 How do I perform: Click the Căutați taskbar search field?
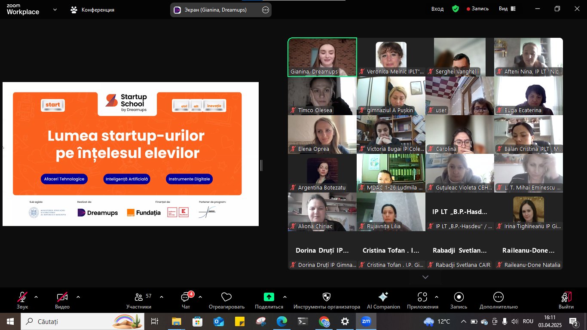click(82, 321)
